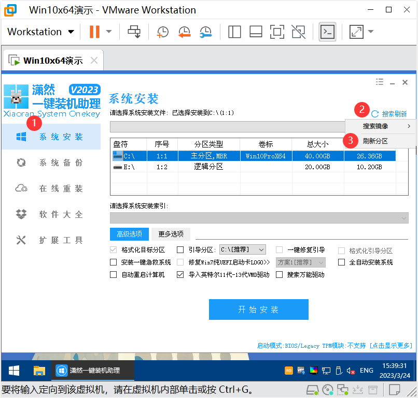Open File Explorer in guest taskbar
418x398 pixels.
click(x=39, y=371)
